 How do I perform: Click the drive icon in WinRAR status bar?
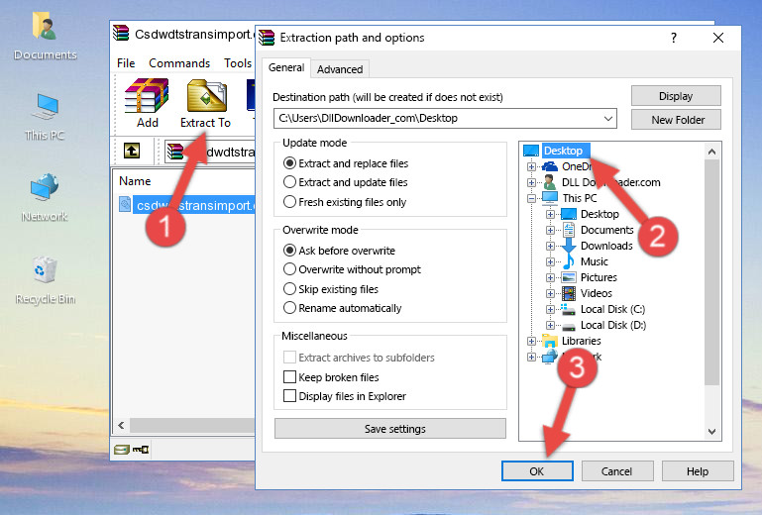point(122,450)
